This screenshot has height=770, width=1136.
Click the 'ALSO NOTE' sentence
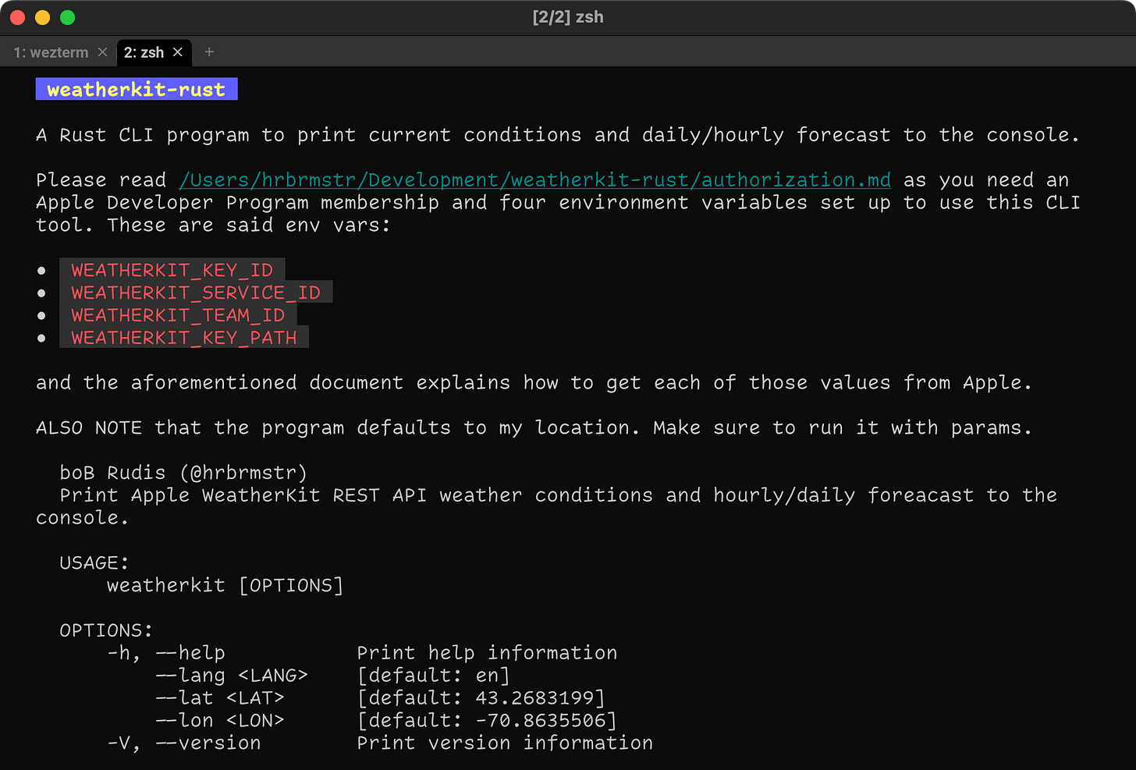534,428
